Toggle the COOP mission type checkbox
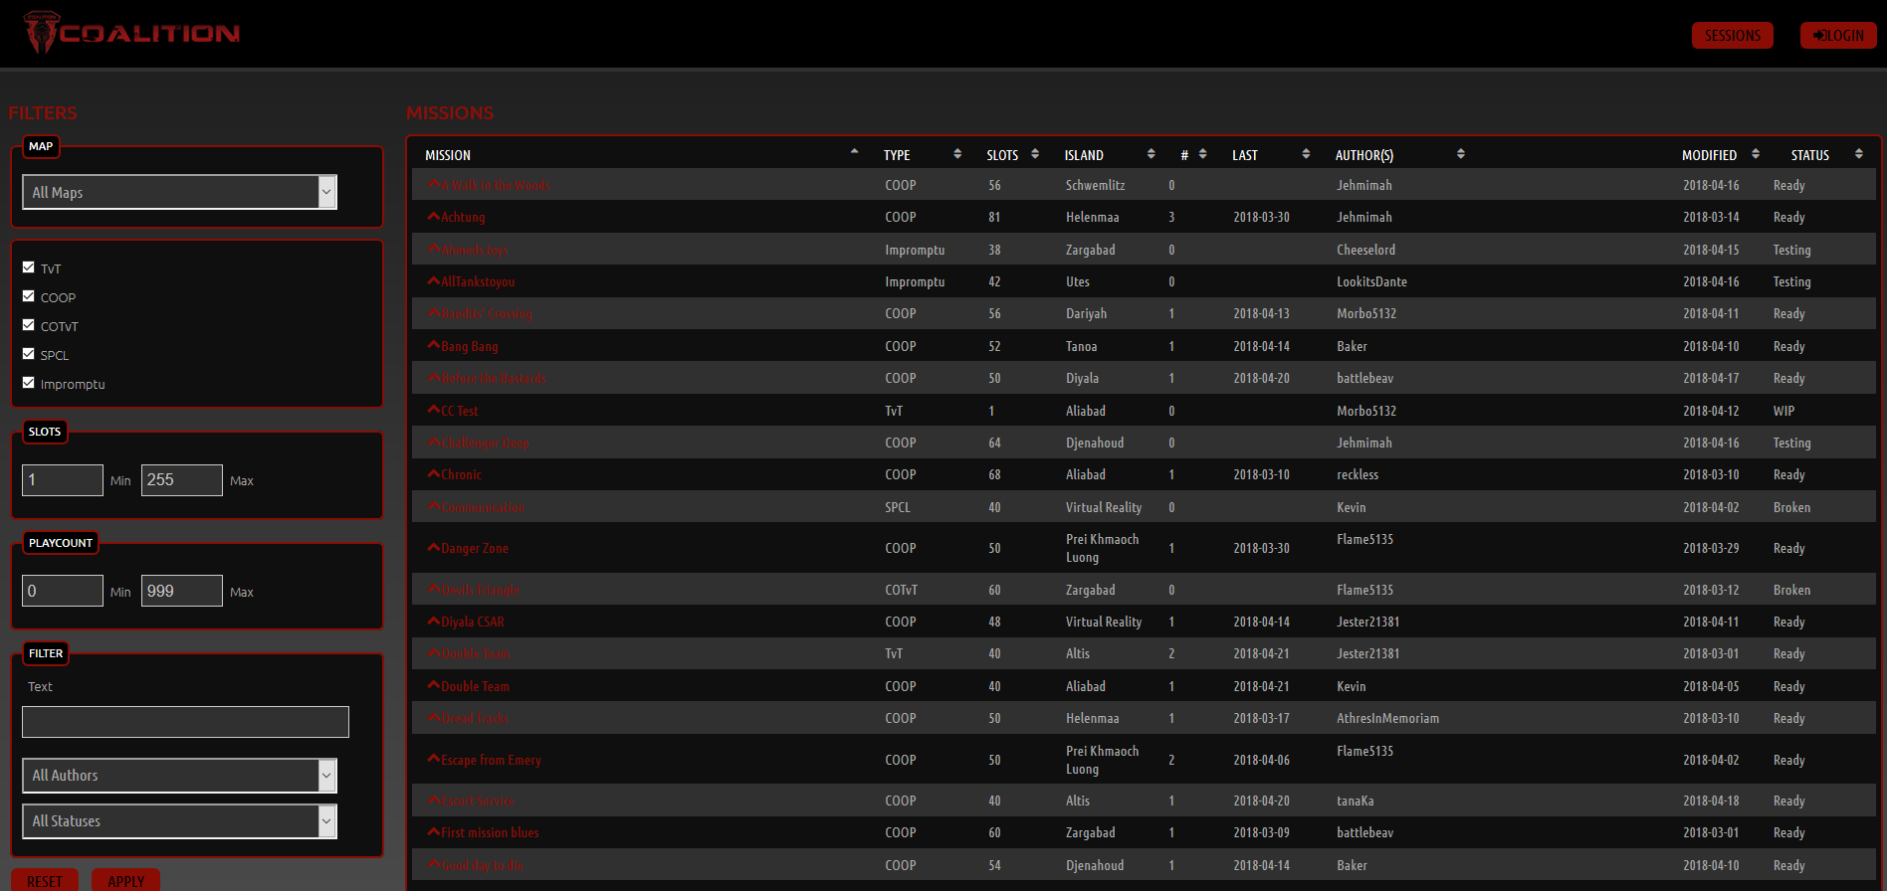The width and height of the screenshot is (1887, 891). point(29,296)
